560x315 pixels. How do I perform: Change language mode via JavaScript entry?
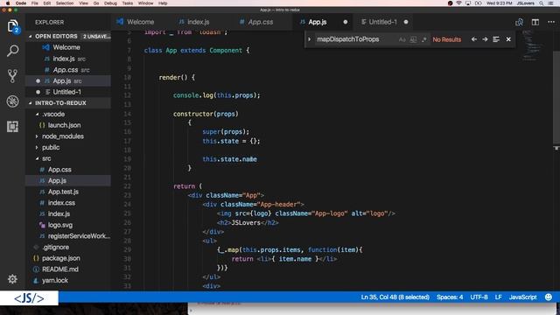(x=522, y=297)
